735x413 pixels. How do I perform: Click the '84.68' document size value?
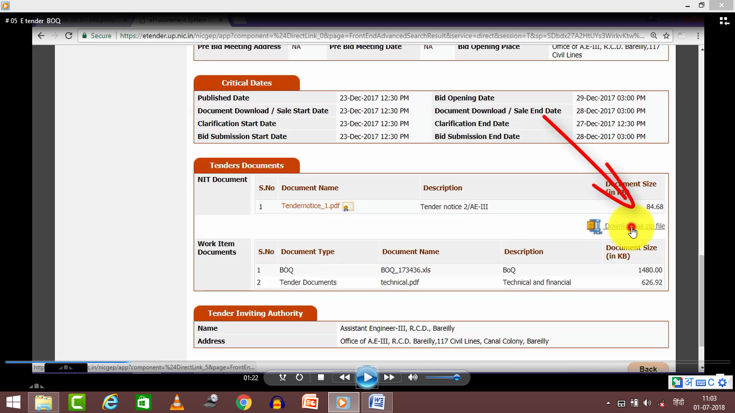655,206
